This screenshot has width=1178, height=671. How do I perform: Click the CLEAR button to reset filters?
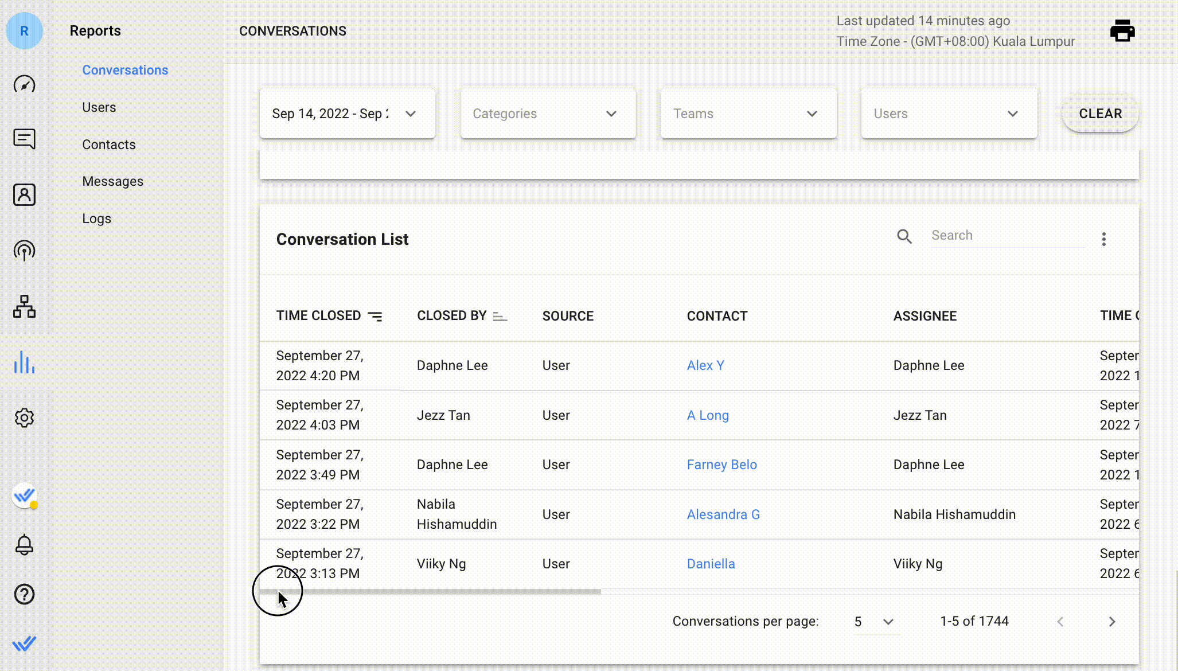coord(1101,114)
